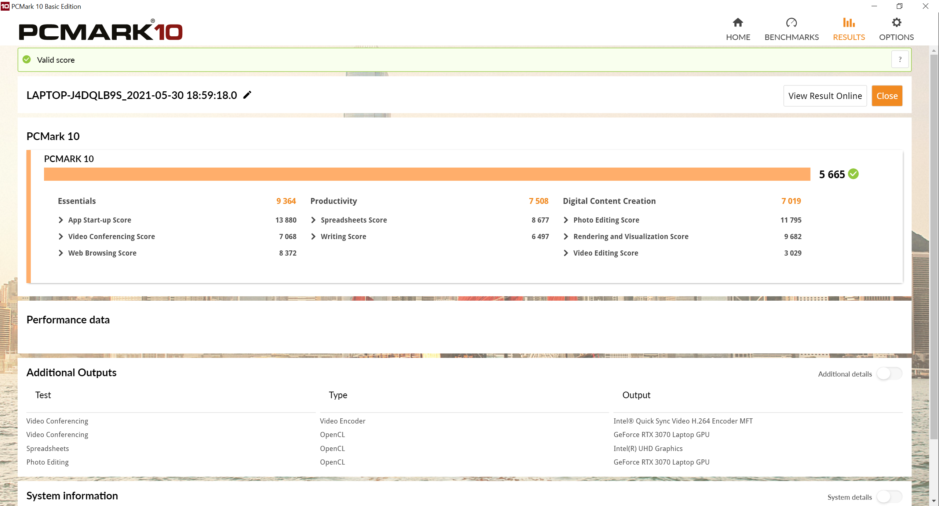
Task: Click the Digital Content Creation heading
Action: [609, 201]
